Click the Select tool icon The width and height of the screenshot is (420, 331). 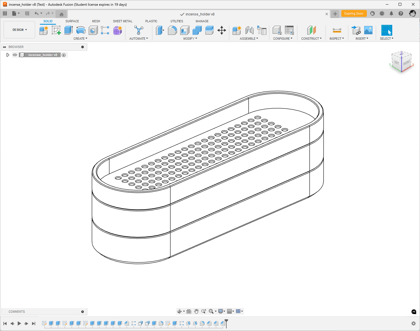coord(387,30)
